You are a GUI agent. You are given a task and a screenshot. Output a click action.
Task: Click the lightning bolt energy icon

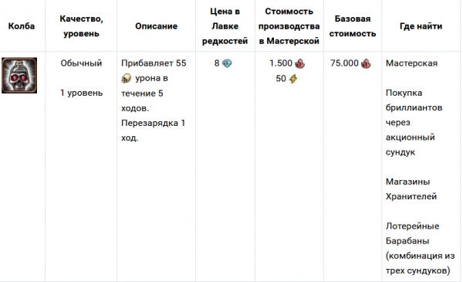293,79
